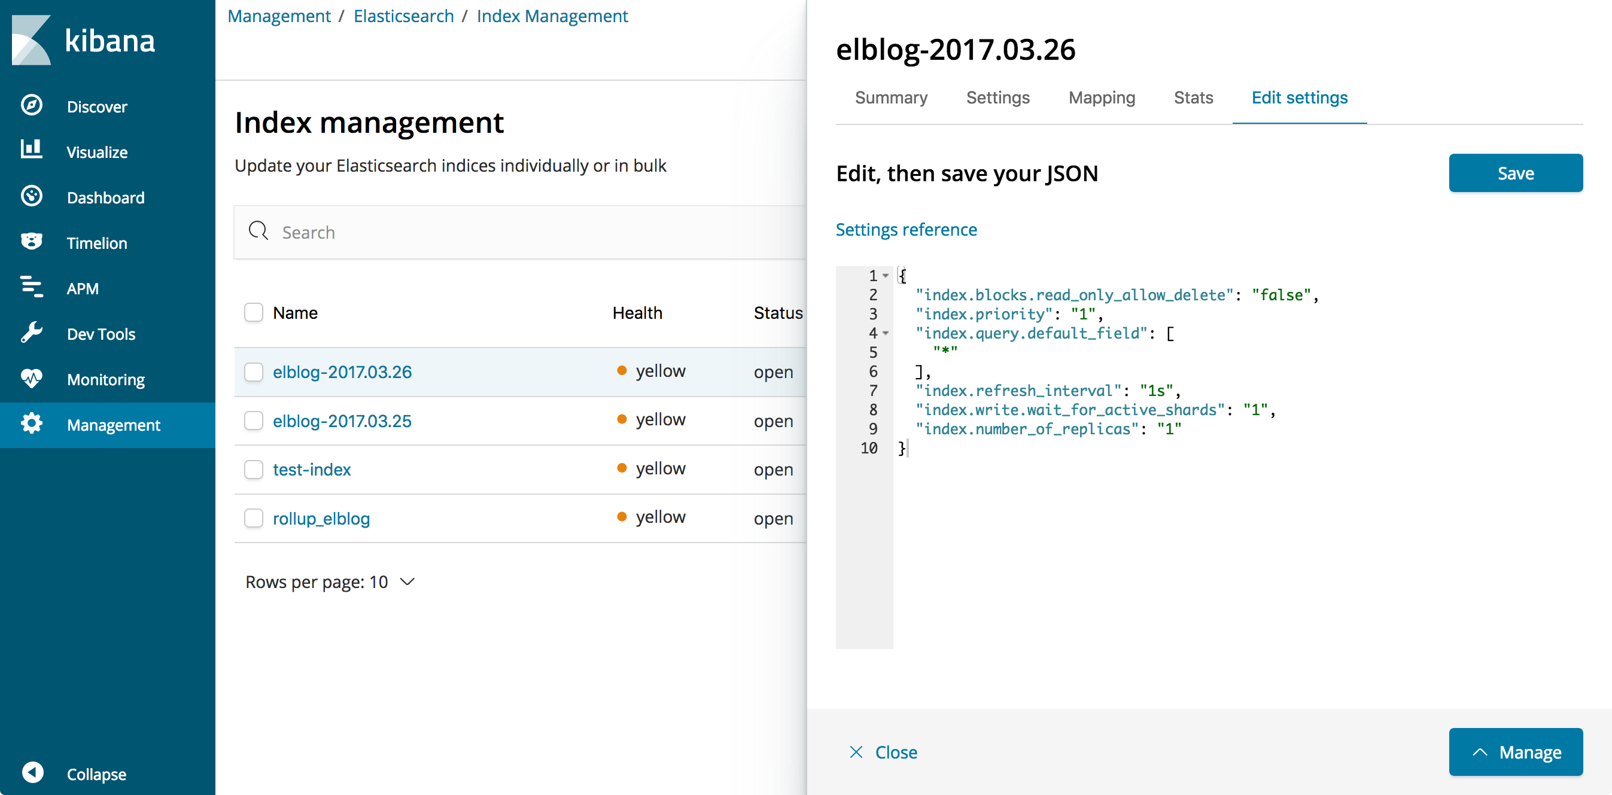The height and width of the screenshot is (795, 1612).
Task: Click the "open" status for elblog-2017.03.25
Action: pyautogui.click(x=774, y=421)
